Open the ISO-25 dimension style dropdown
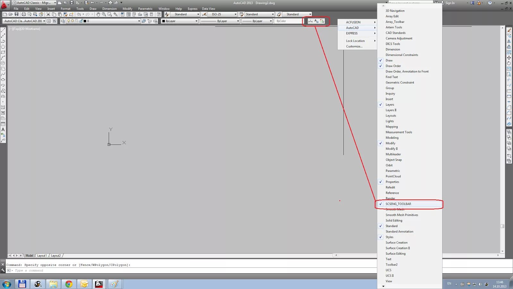The height and width of the screenshot is (289, 513). tap(222, 14)
